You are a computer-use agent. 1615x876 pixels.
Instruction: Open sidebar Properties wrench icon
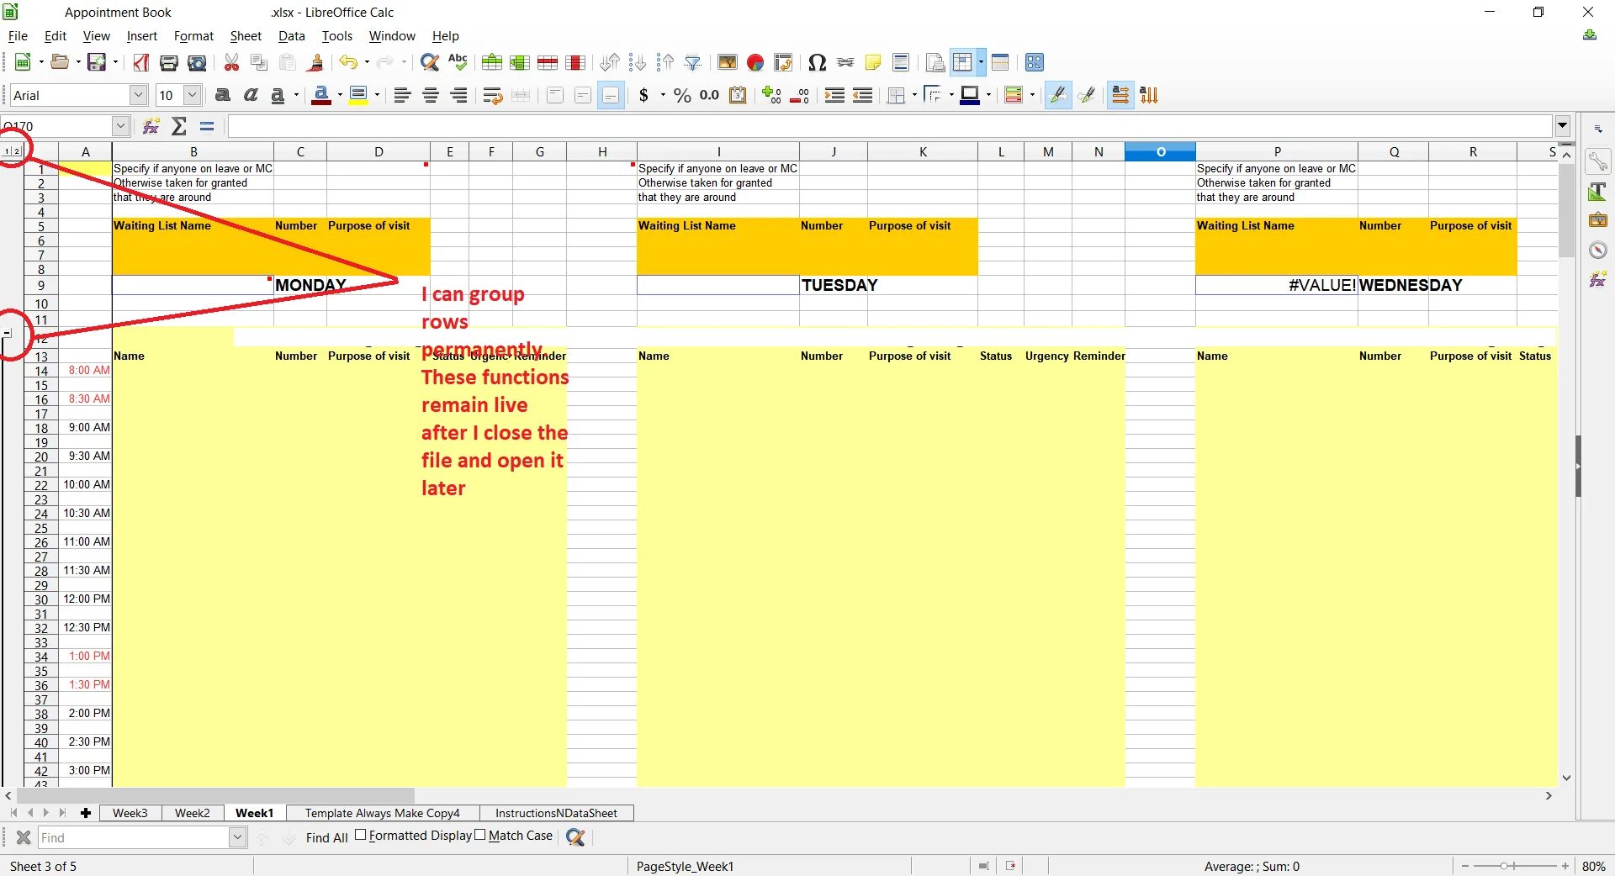[1597, 161]
